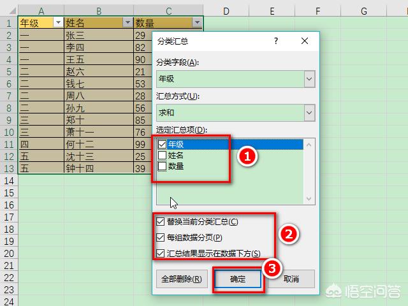Select column D header
Viewport: 408px width, 306px height.
coord(226,11)
